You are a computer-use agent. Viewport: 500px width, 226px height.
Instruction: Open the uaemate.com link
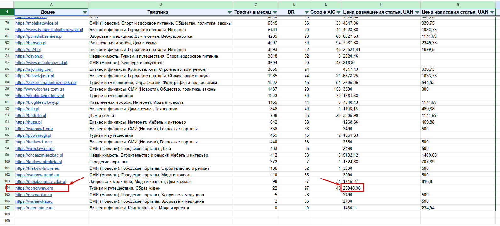point(34,208)
